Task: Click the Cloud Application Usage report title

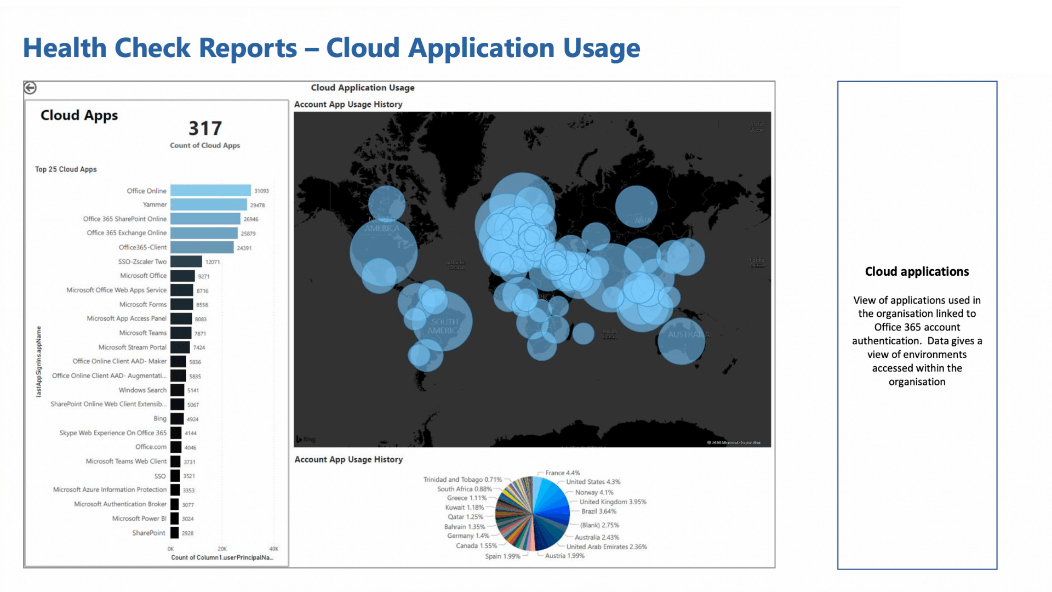Action: (363, 88)
